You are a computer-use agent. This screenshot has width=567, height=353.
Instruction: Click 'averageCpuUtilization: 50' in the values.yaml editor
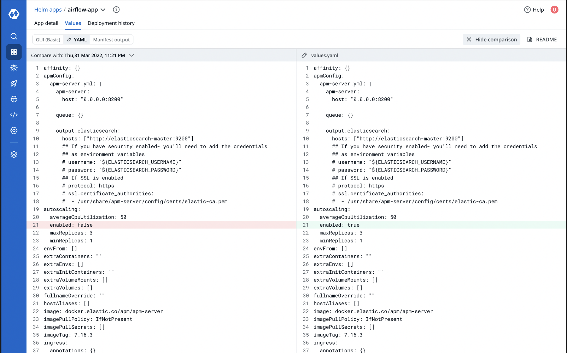click(358, 217)
